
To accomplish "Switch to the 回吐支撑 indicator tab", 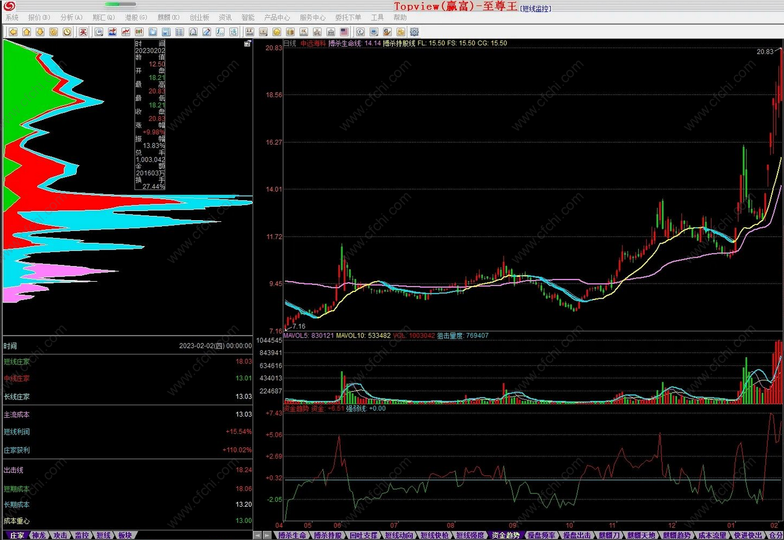I will [364, 535].
